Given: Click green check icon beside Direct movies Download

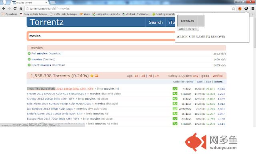Looking at the screenshot, I should (x=29, y=65).
